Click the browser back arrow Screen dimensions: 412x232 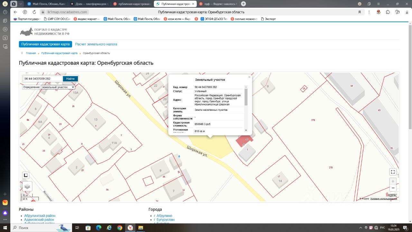tap(15, 12)
